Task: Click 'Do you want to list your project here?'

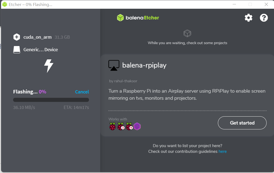Action: point(188,146)
